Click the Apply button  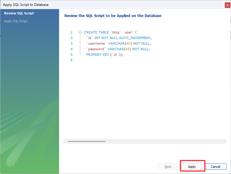[192, 167]
